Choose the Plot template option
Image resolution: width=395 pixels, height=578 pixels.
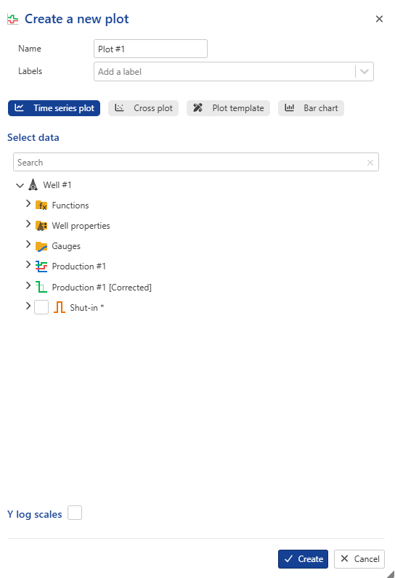(x=228, y=108)
